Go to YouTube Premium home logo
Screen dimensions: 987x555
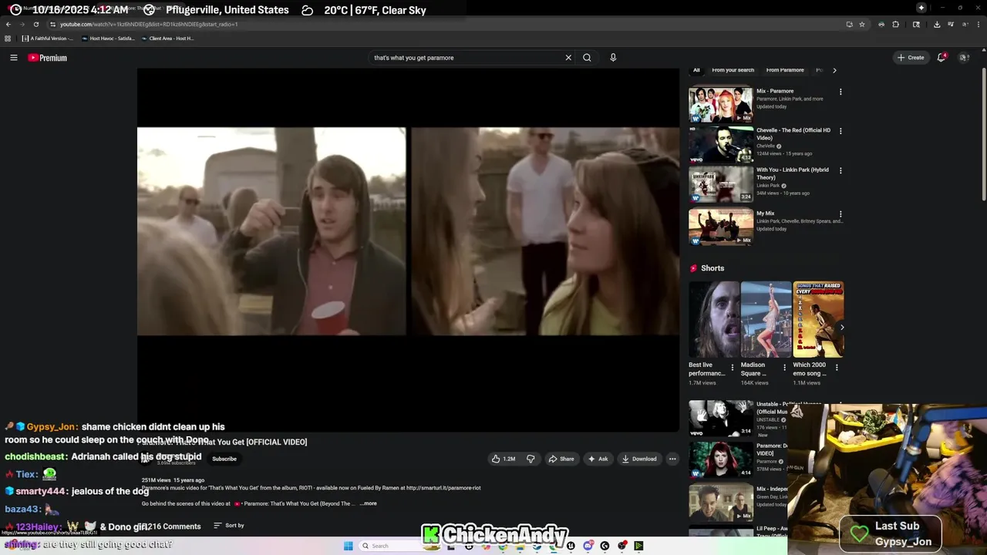point(47,58)
